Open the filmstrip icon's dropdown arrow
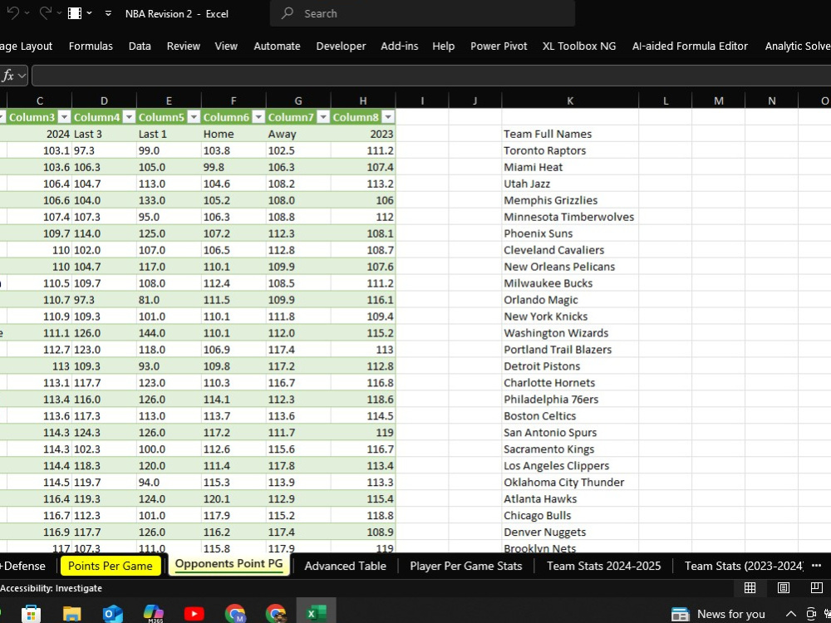 click(x=89, y=13)
